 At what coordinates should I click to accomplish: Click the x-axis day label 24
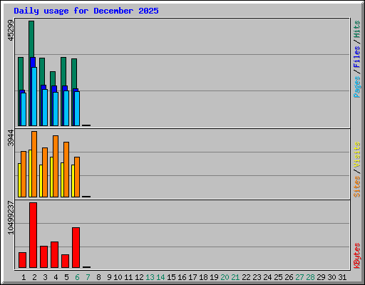(x=267, y=277)
